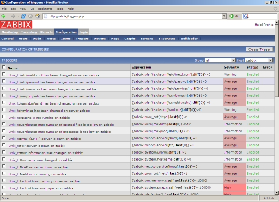279x202 pixels.
Task: Open the Help link at top right
Action: coord(258,25)
